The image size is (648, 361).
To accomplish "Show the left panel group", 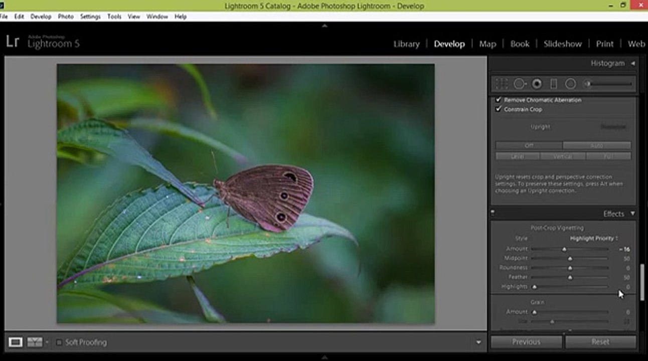I will (2, 204).
